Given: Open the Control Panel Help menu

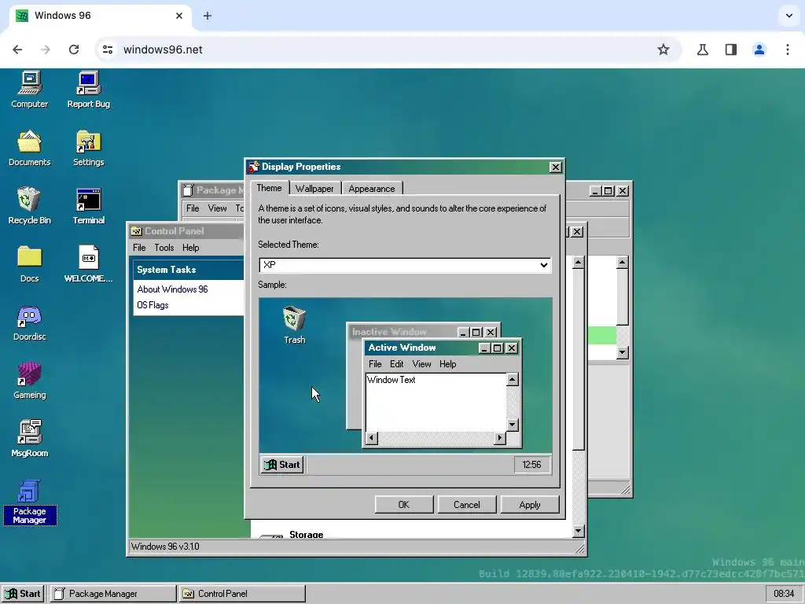Looking at the screenshot, I should tap(190, 248).
